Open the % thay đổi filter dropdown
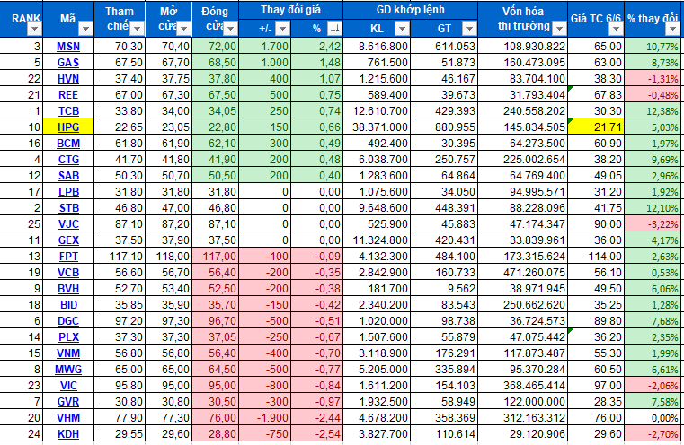Image resolution: width=684 pixels, height=445 pixels. [x=672, y=30]
